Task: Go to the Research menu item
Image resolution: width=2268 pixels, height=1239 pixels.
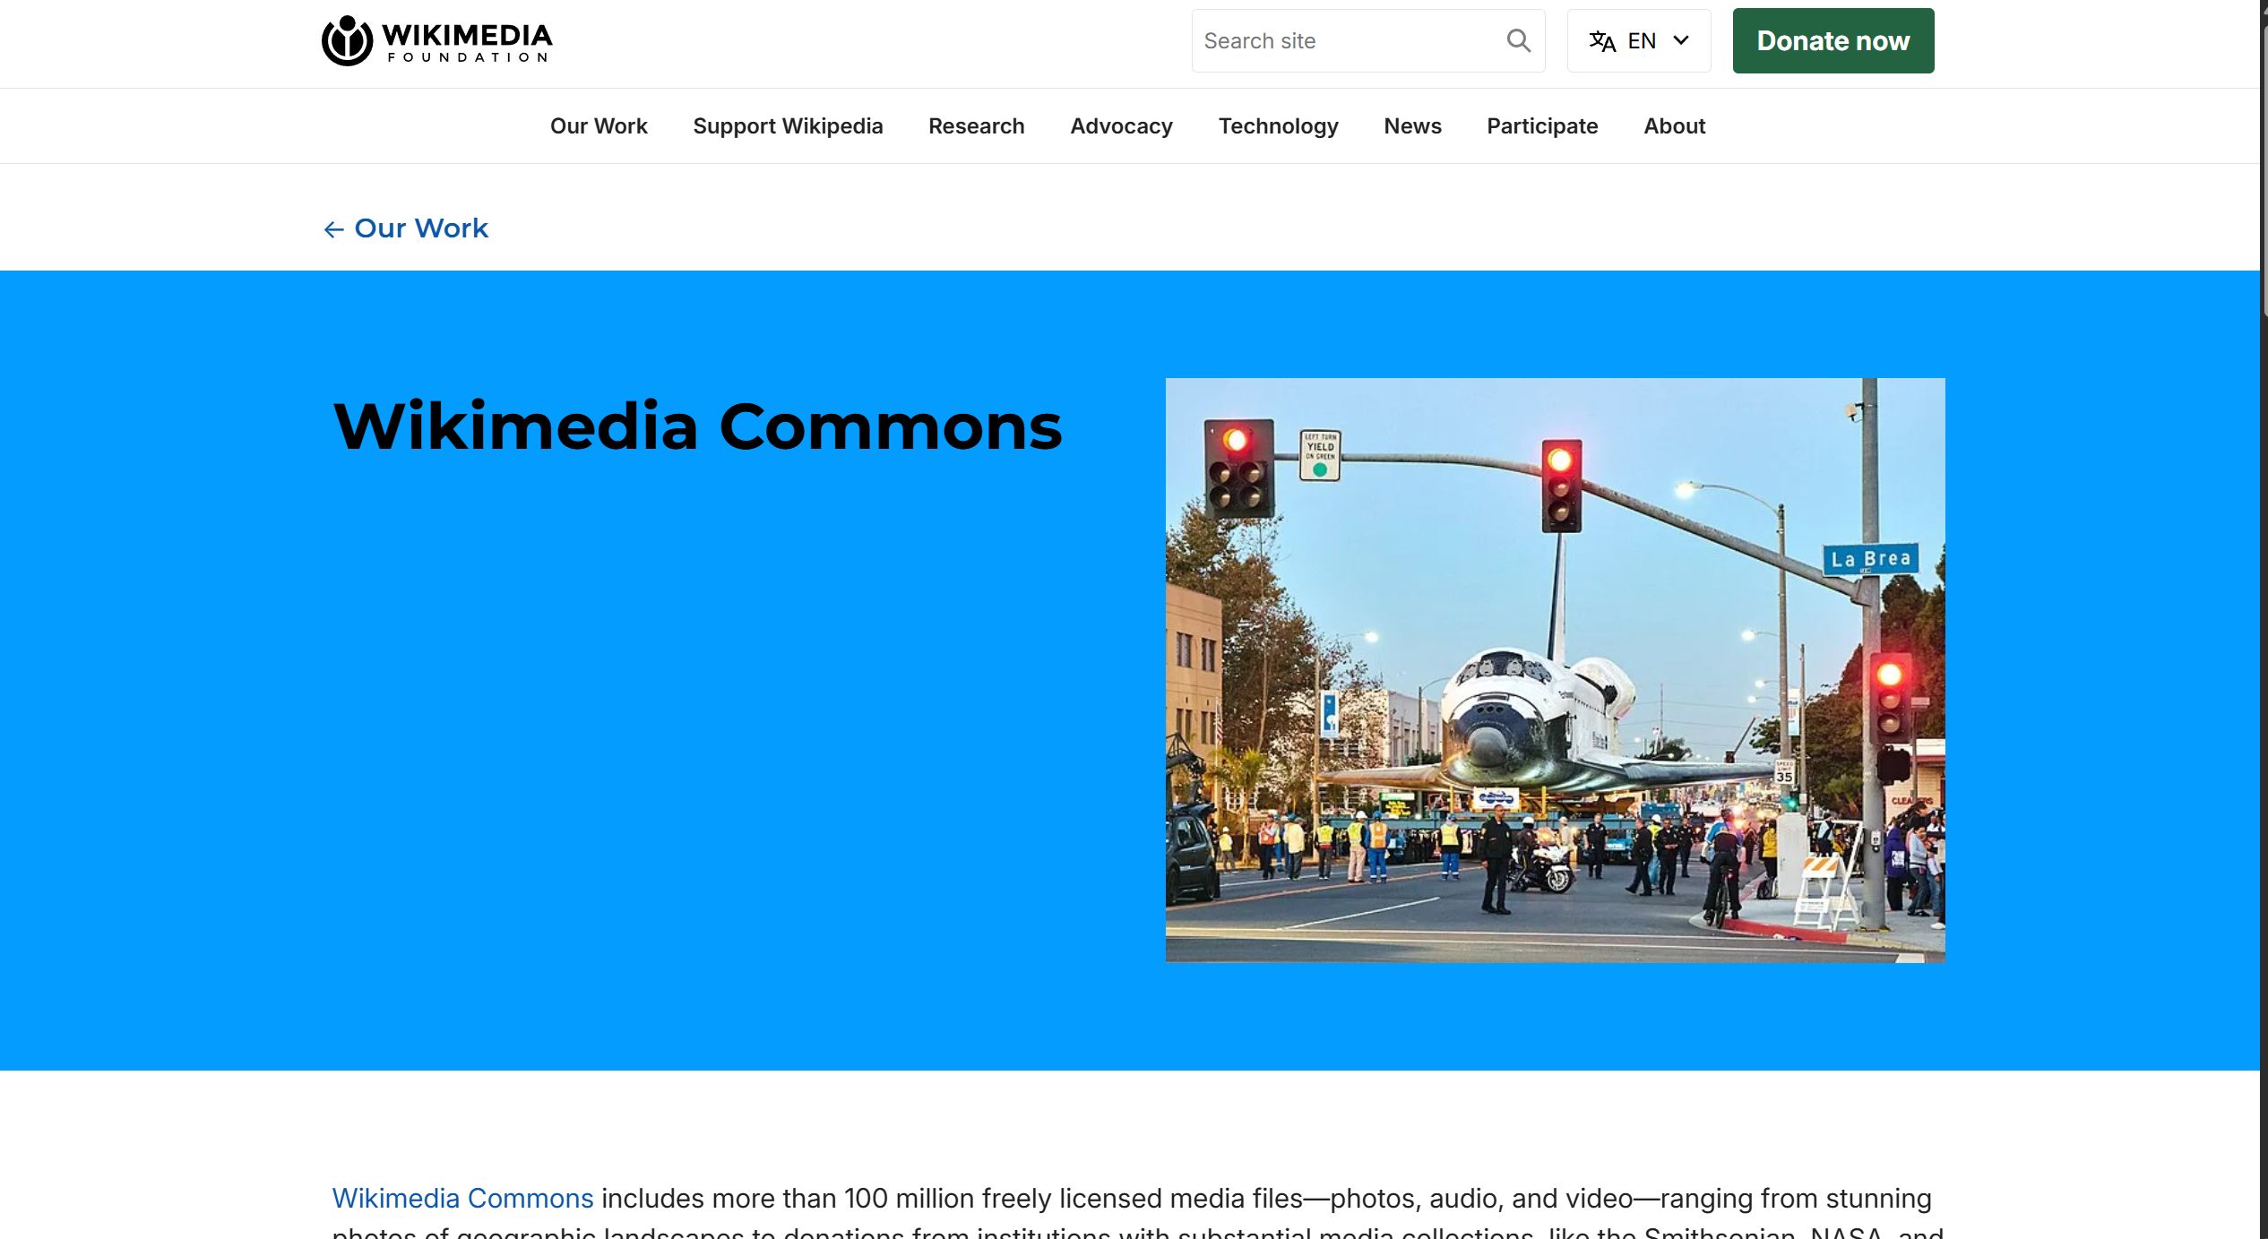Action: click(x=976, y=126)
